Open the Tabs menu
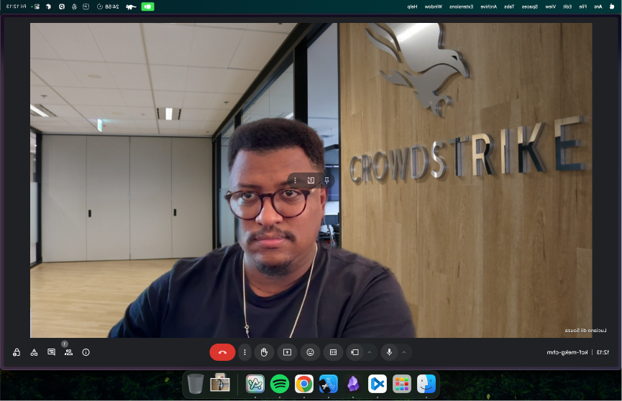This screenshot has width=622, height=401. tap(509, 6)
